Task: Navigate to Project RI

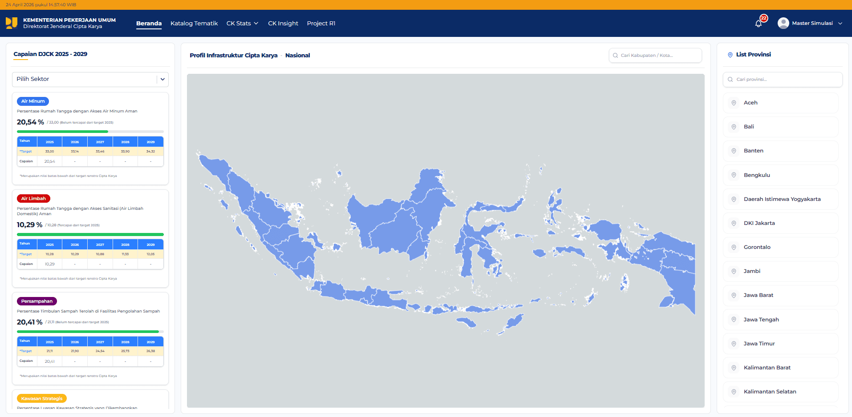Action: pyautogui.click(x=321, y=23)
